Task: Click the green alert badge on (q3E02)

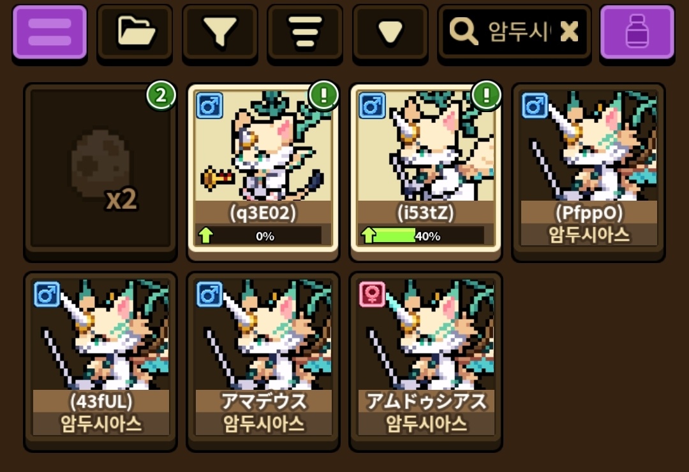Action: 323,95
